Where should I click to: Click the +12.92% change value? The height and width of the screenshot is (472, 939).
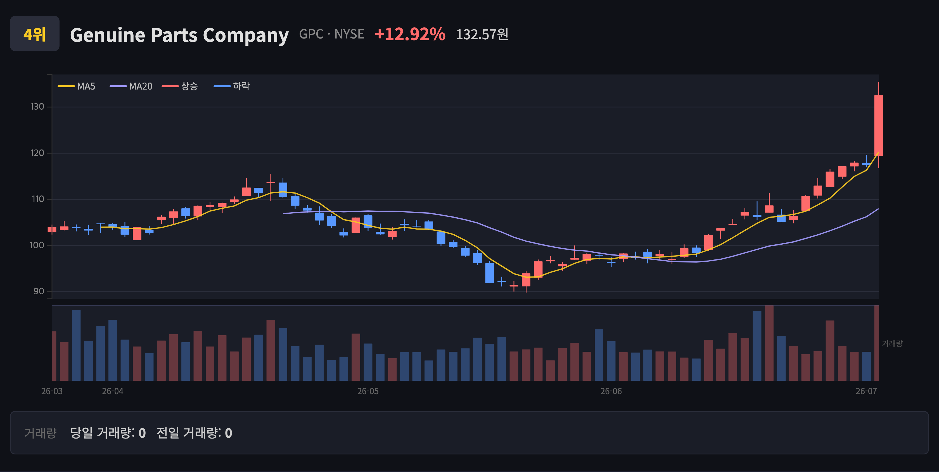pyautogui.click(x=410, y=34)
